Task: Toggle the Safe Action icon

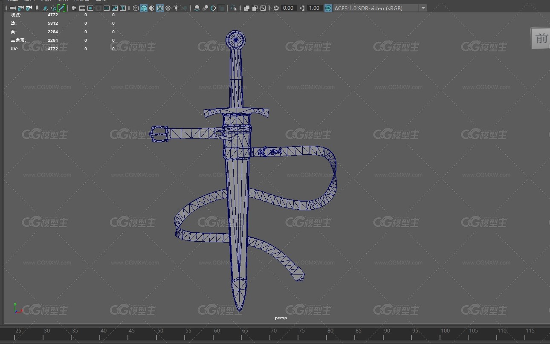Action: [x=115, y=8]
